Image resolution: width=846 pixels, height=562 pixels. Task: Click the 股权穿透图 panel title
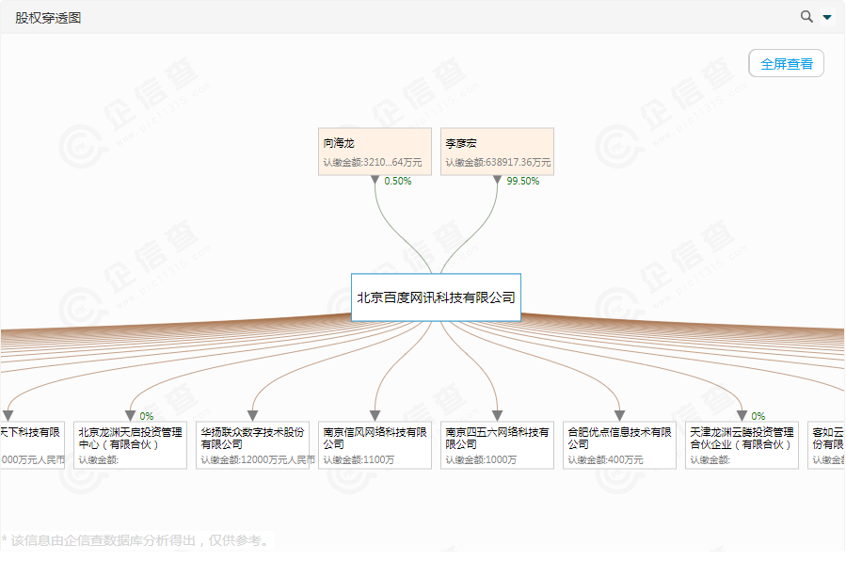pos(48,17)
